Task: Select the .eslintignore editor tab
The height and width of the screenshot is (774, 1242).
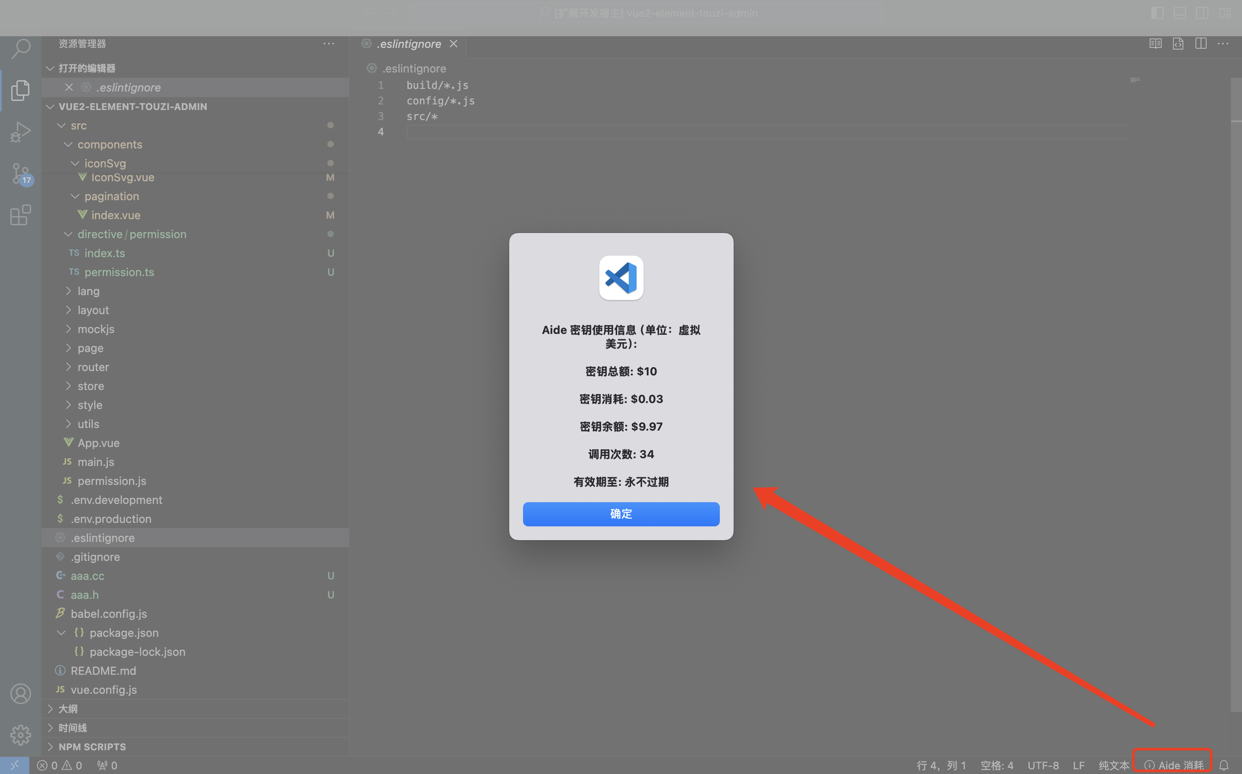Action: pos(410,44)
